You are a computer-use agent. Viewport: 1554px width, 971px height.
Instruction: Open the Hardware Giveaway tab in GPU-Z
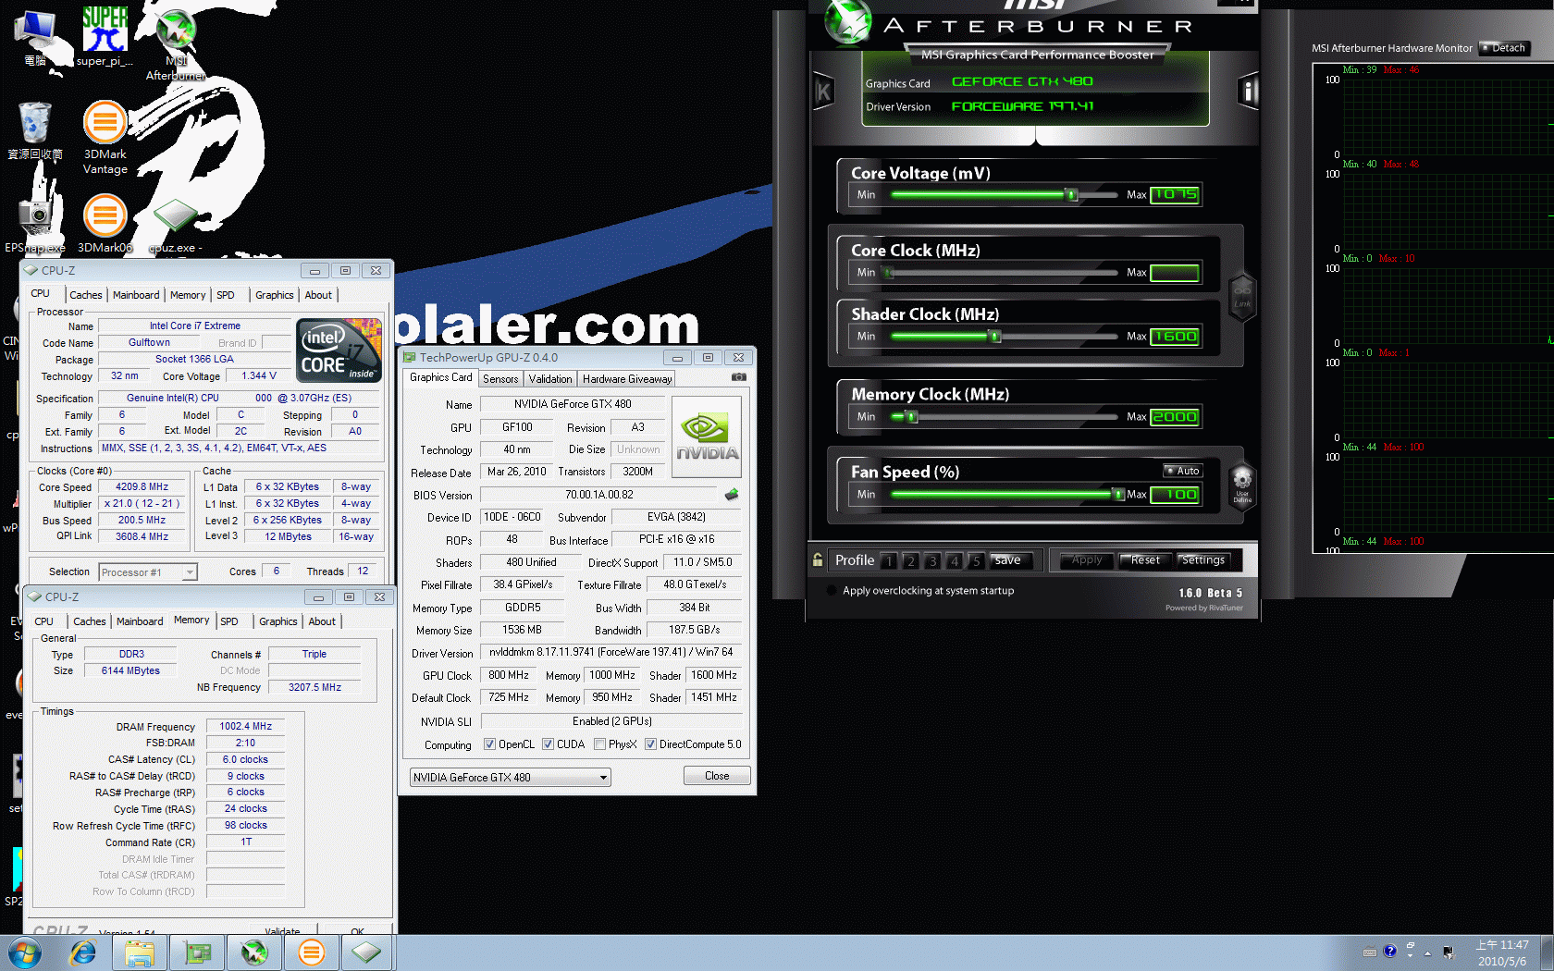pyautogui.click(x=627, y=379)
